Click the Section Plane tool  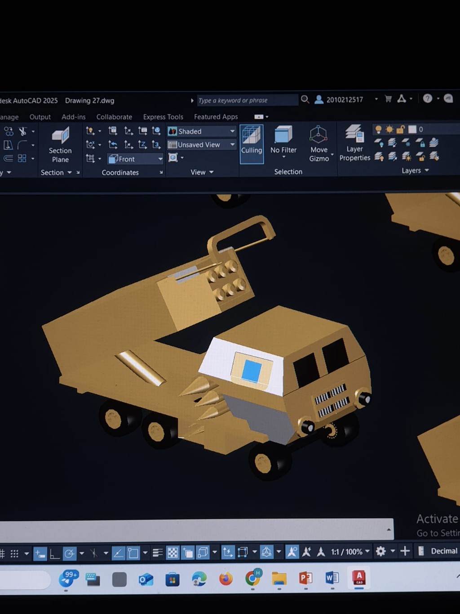point(60,144)
